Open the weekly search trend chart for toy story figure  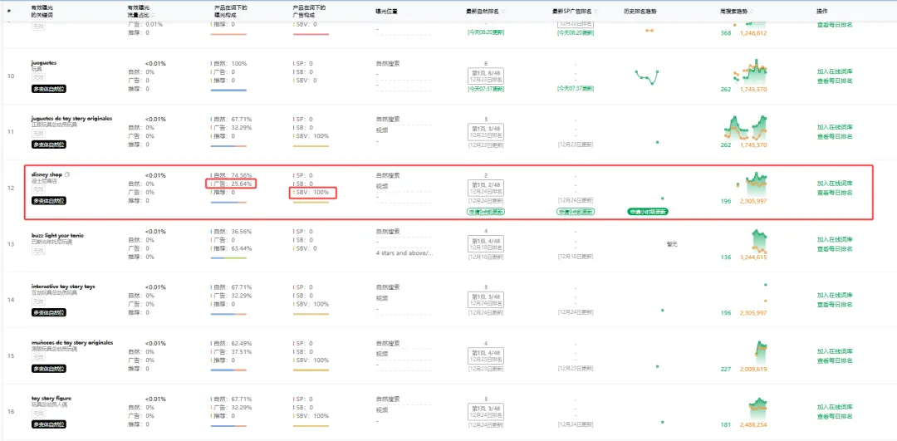pos(758,409)
